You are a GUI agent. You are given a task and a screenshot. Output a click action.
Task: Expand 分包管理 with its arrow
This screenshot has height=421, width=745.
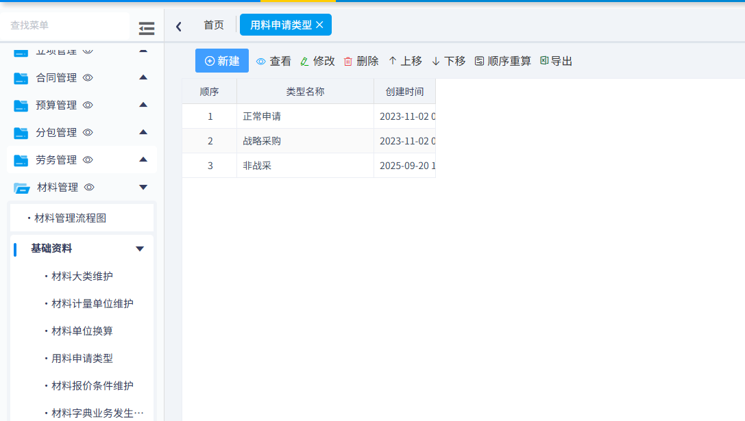(143, 132)
